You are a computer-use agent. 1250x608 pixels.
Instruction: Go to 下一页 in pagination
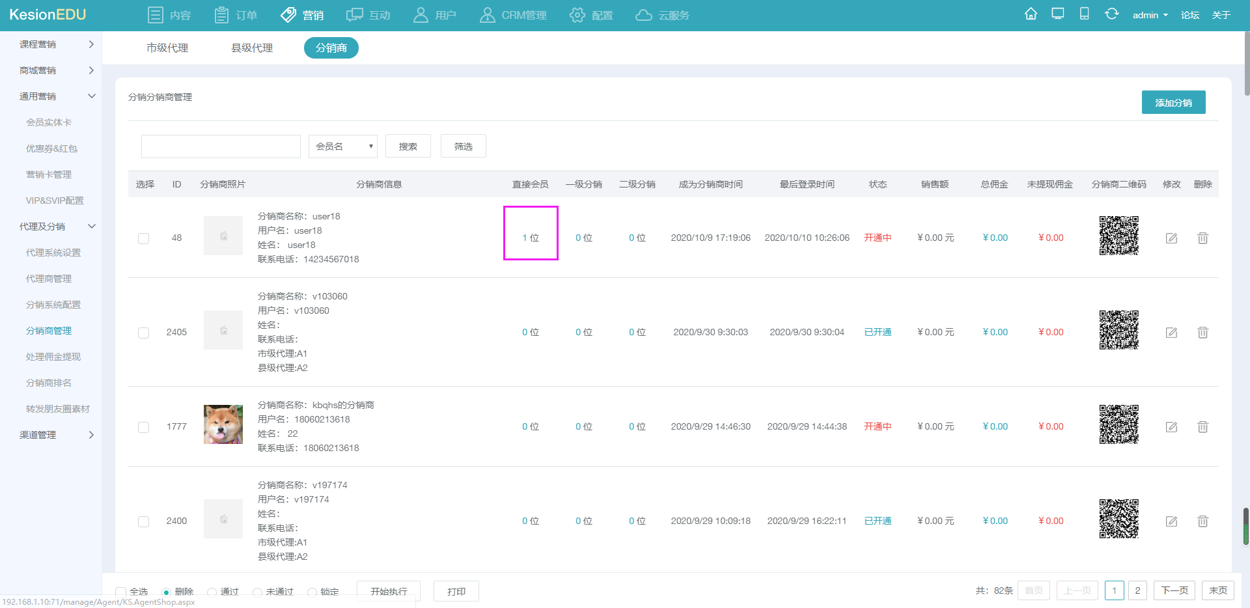click(1174, 590)
